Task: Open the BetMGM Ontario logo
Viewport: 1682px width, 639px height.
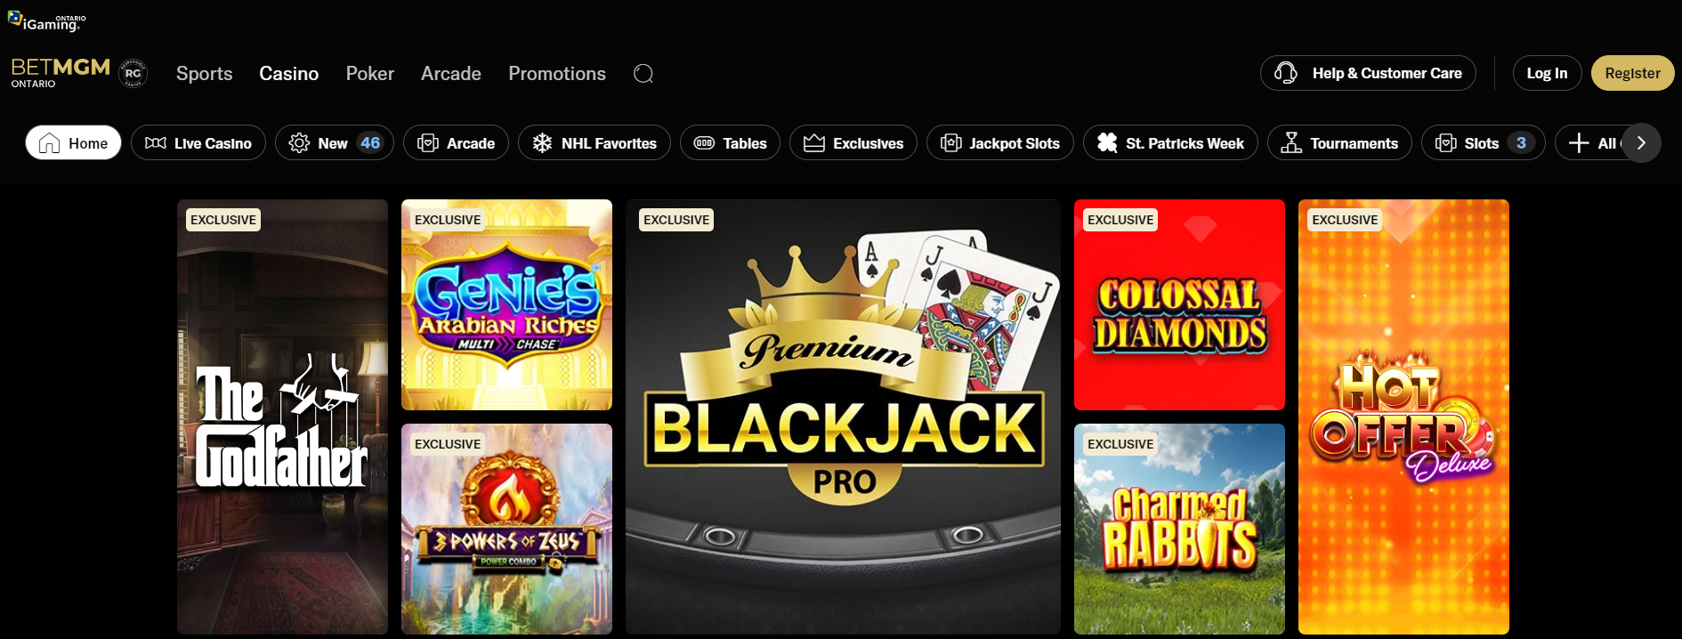Action: pyautogui.click(x=61, y=73)
